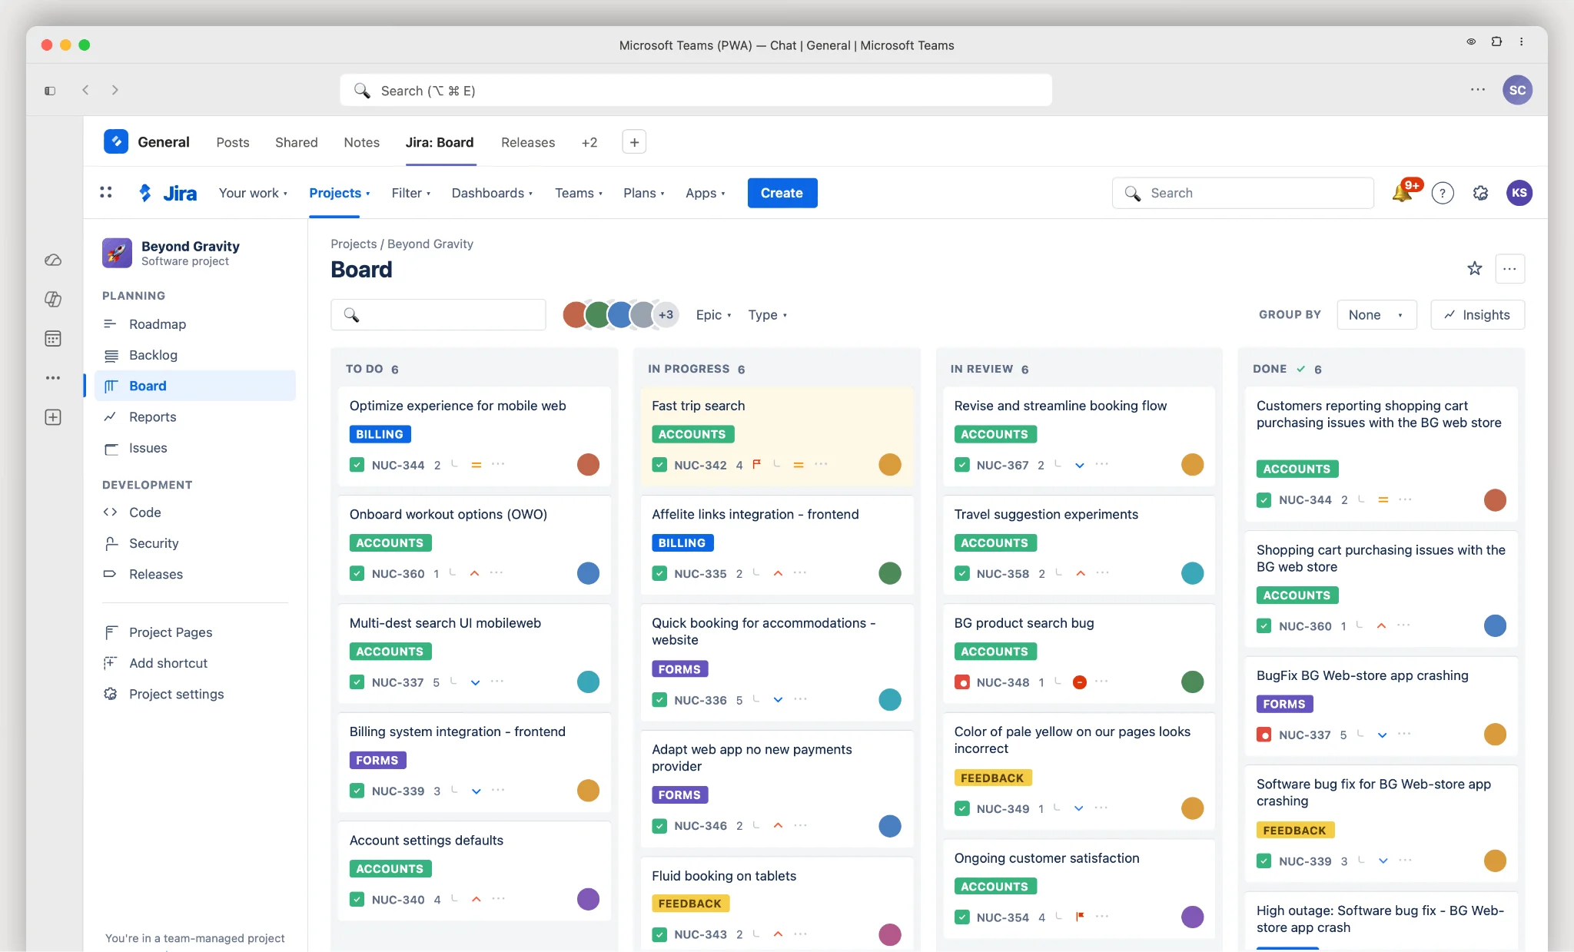This screenshot has height=952, width=1574.
Task: Open Backlog in the sidebar
Action: click(x=195, y=355)
